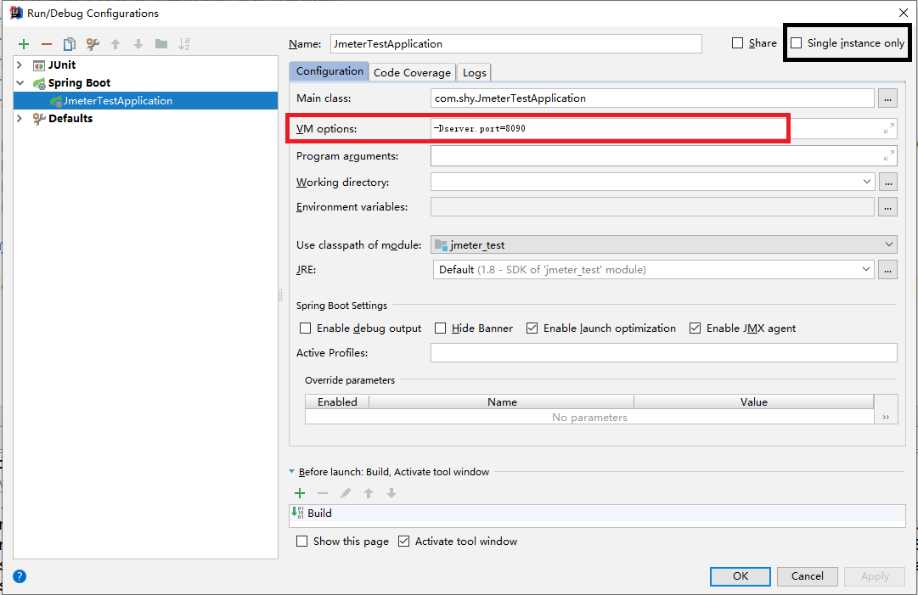This screenshot has width=918, height=595.
Task: Remove the selected configuration using the minus icon
Action: click(46, 43)
